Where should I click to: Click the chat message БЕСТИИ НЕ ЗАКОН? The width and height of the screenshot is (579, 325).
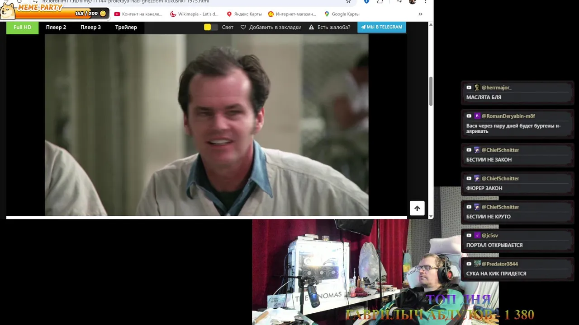[489, 160]
